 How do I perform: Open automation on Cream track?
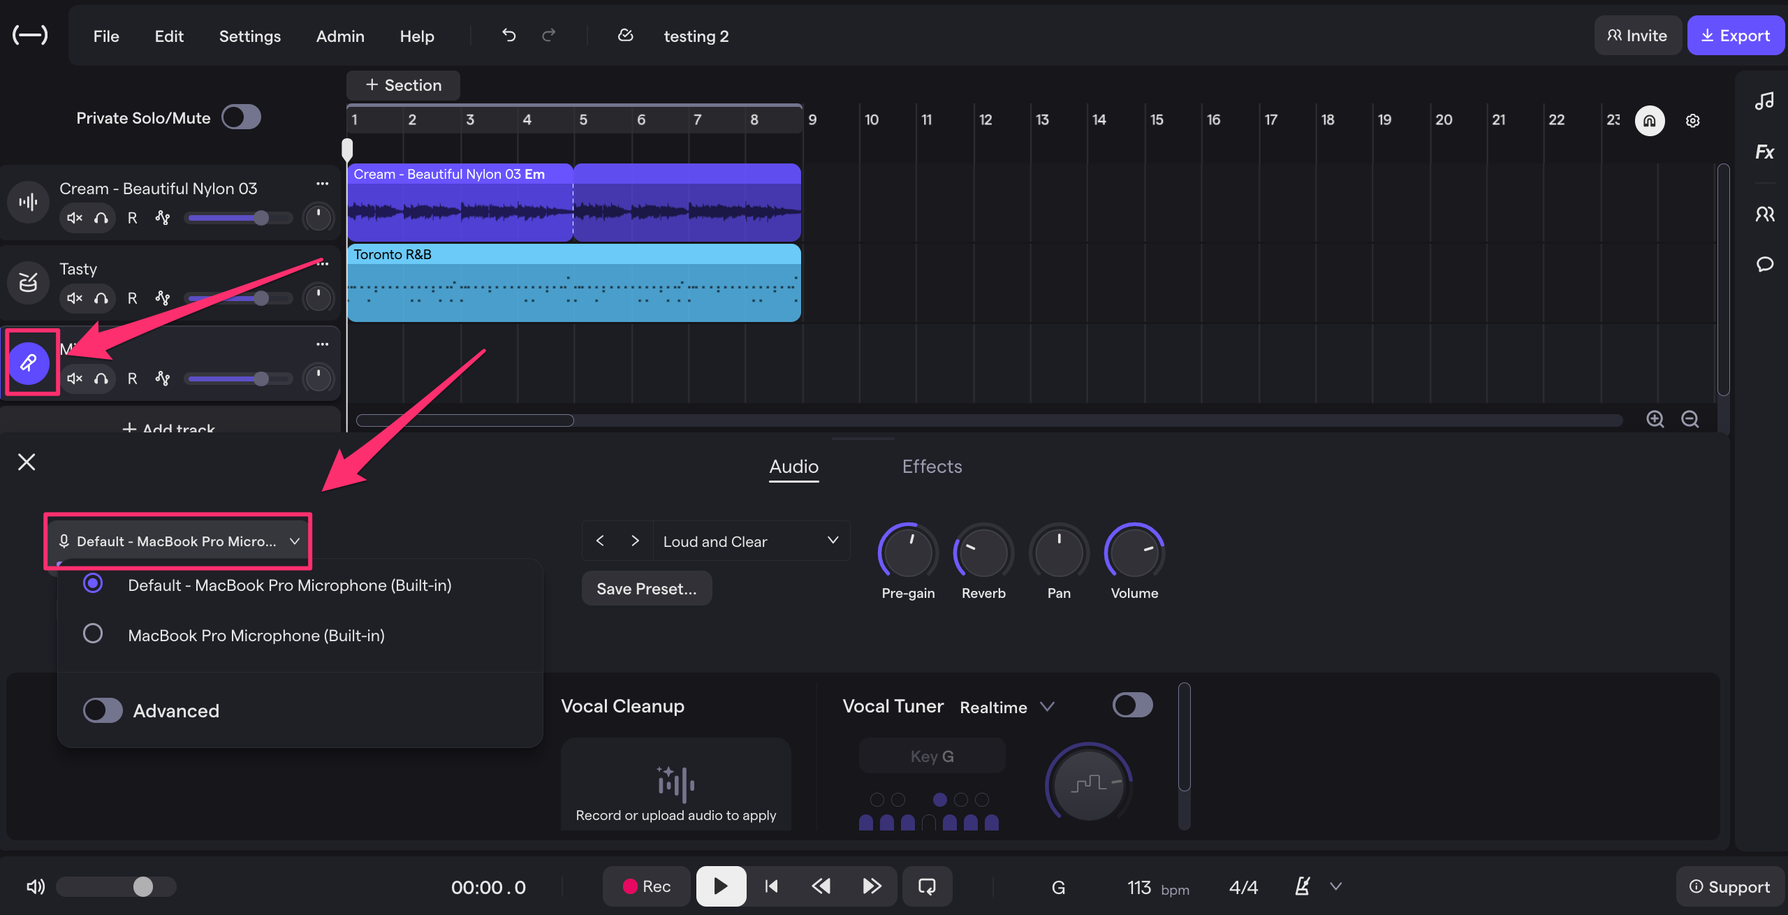163,218
